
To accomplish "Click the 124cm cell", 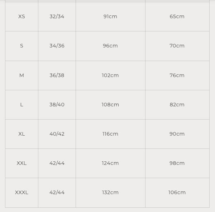I will coord(110,163).
